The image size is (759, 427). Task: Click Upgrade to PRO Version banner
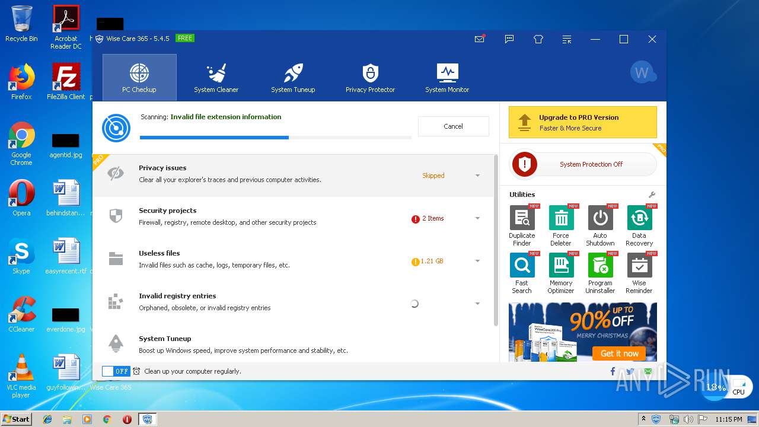click(582, 122)
